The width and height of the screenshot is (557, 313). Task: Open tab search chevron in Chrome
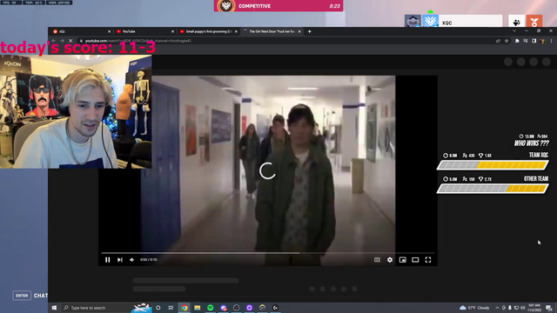coord(514,31)
